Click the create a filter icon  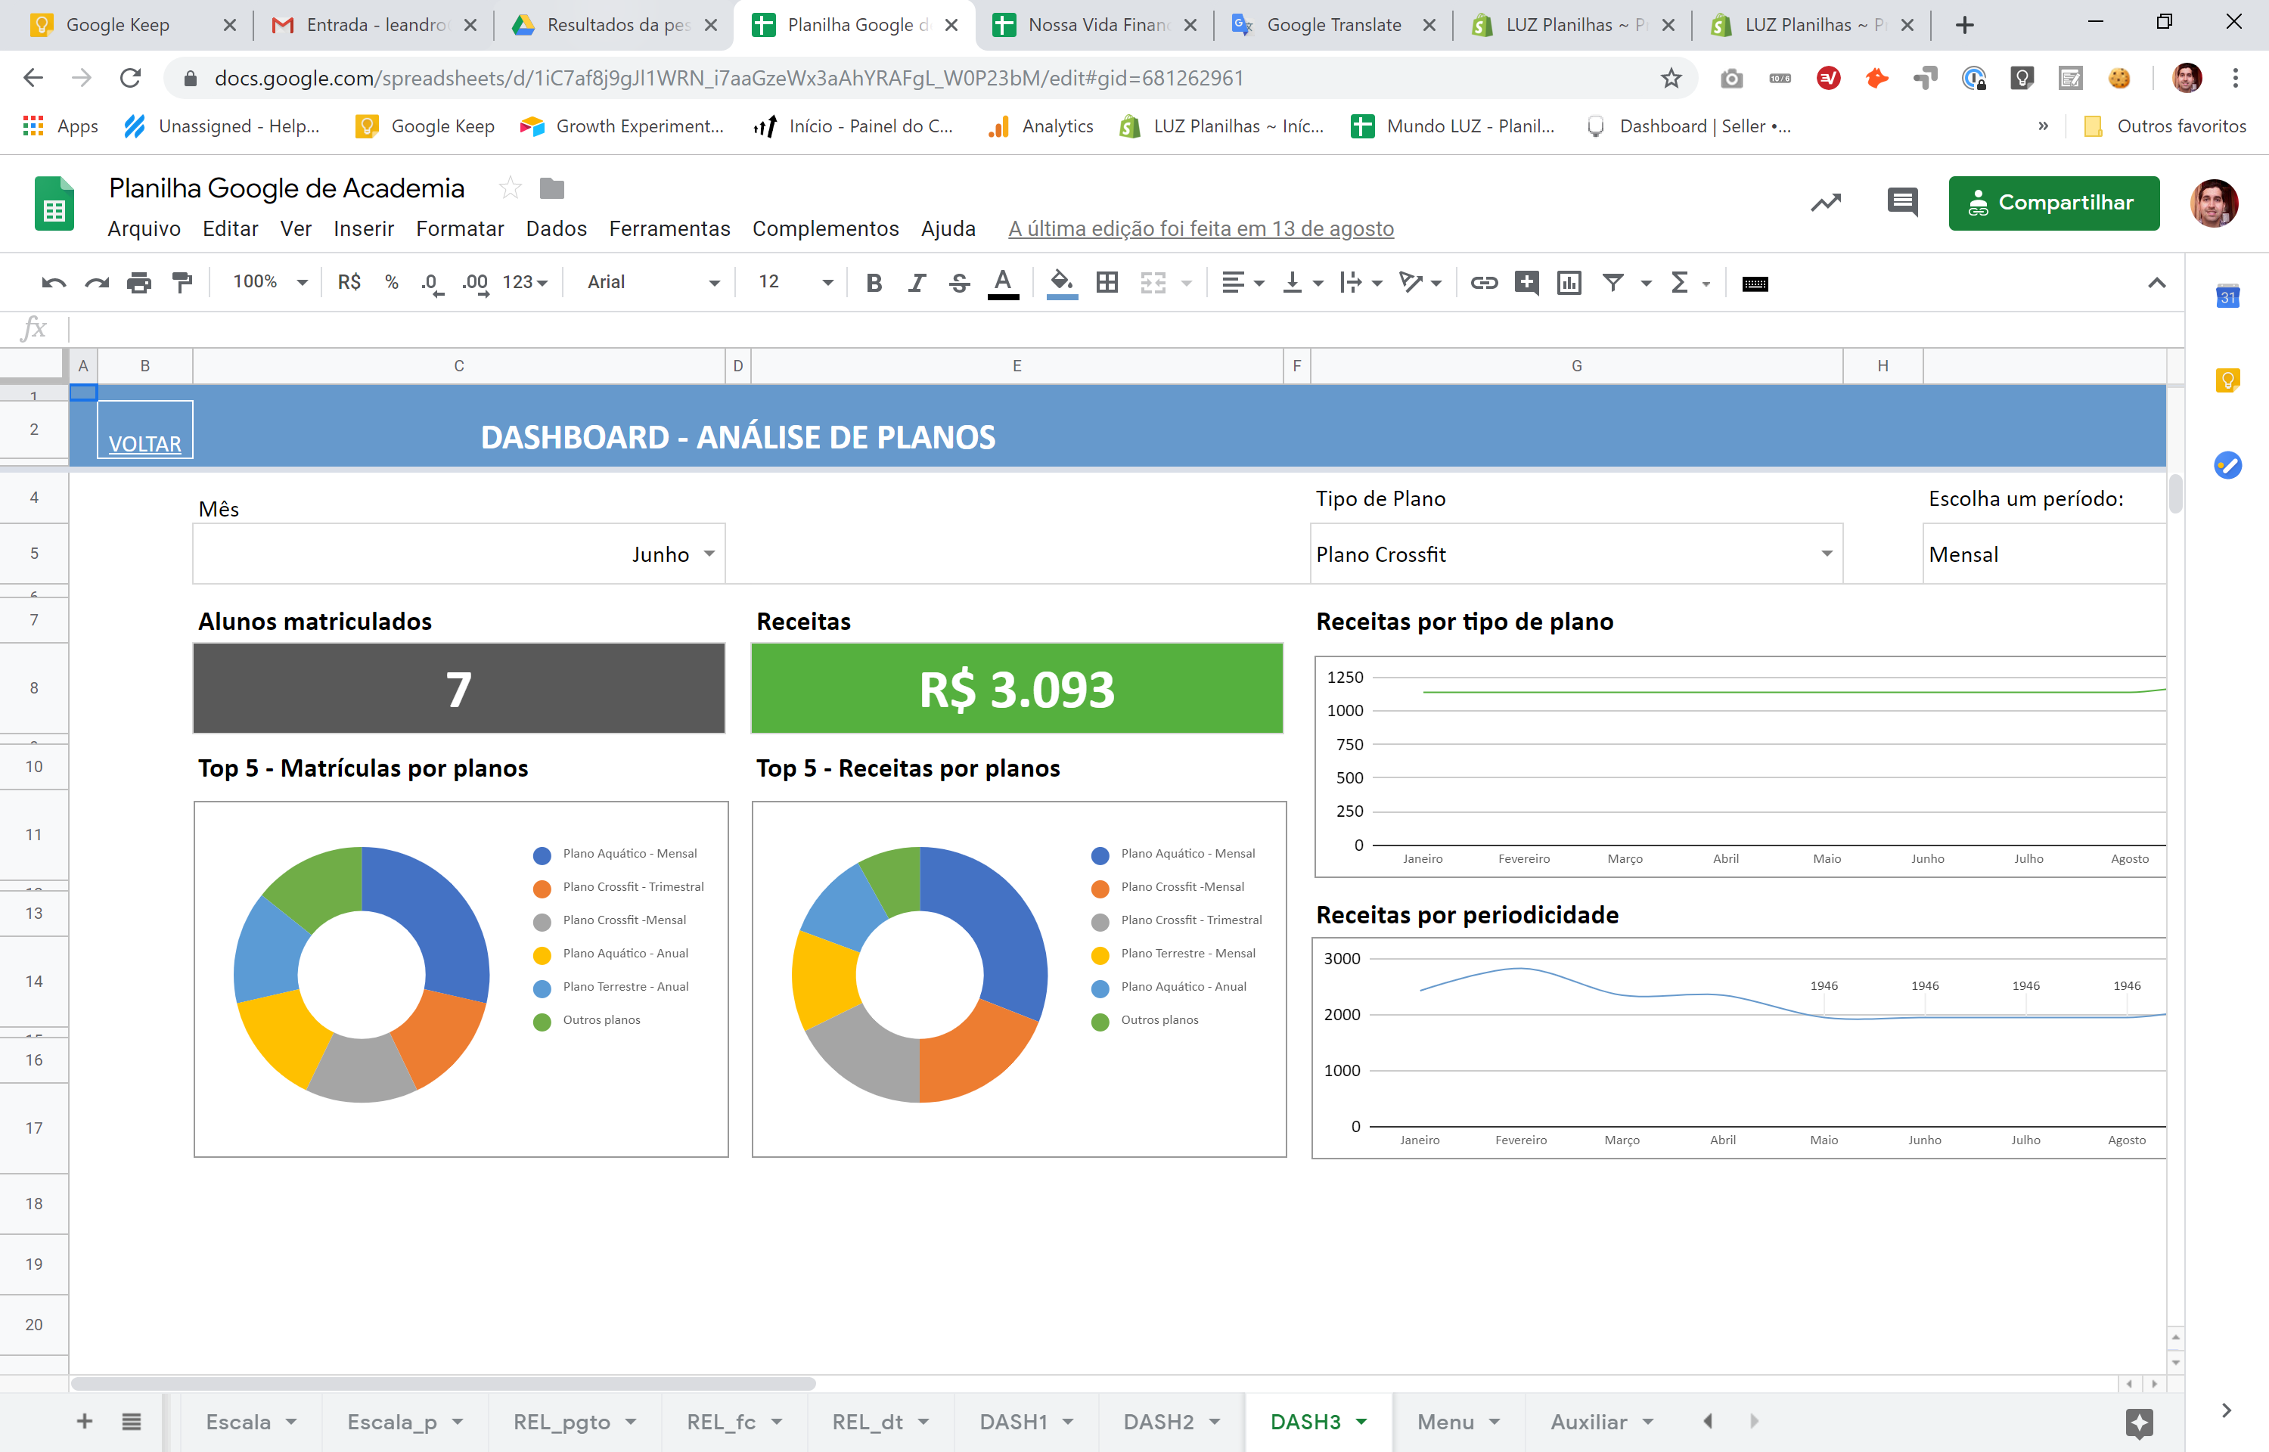pos(1613,282)
